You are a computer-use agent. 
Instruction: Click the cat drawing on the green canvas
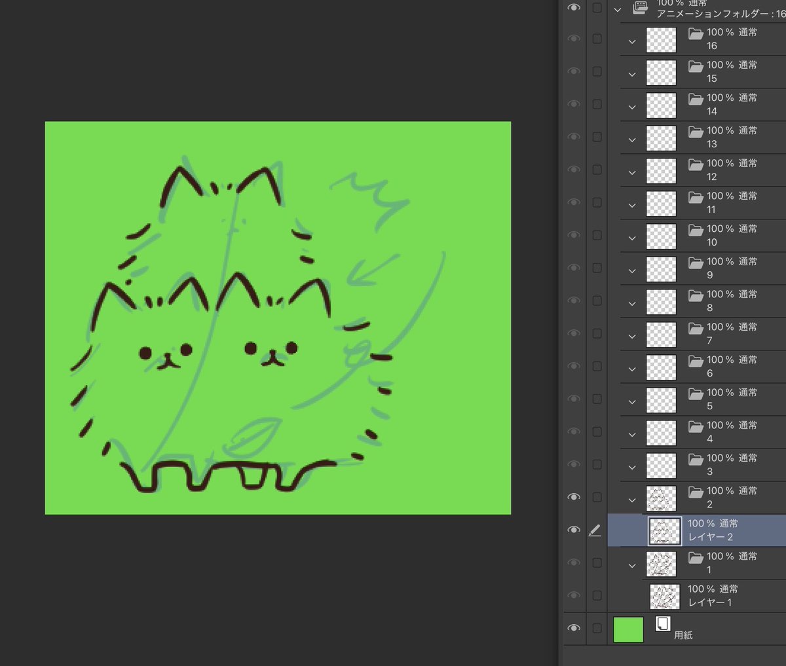pos(231,327)
